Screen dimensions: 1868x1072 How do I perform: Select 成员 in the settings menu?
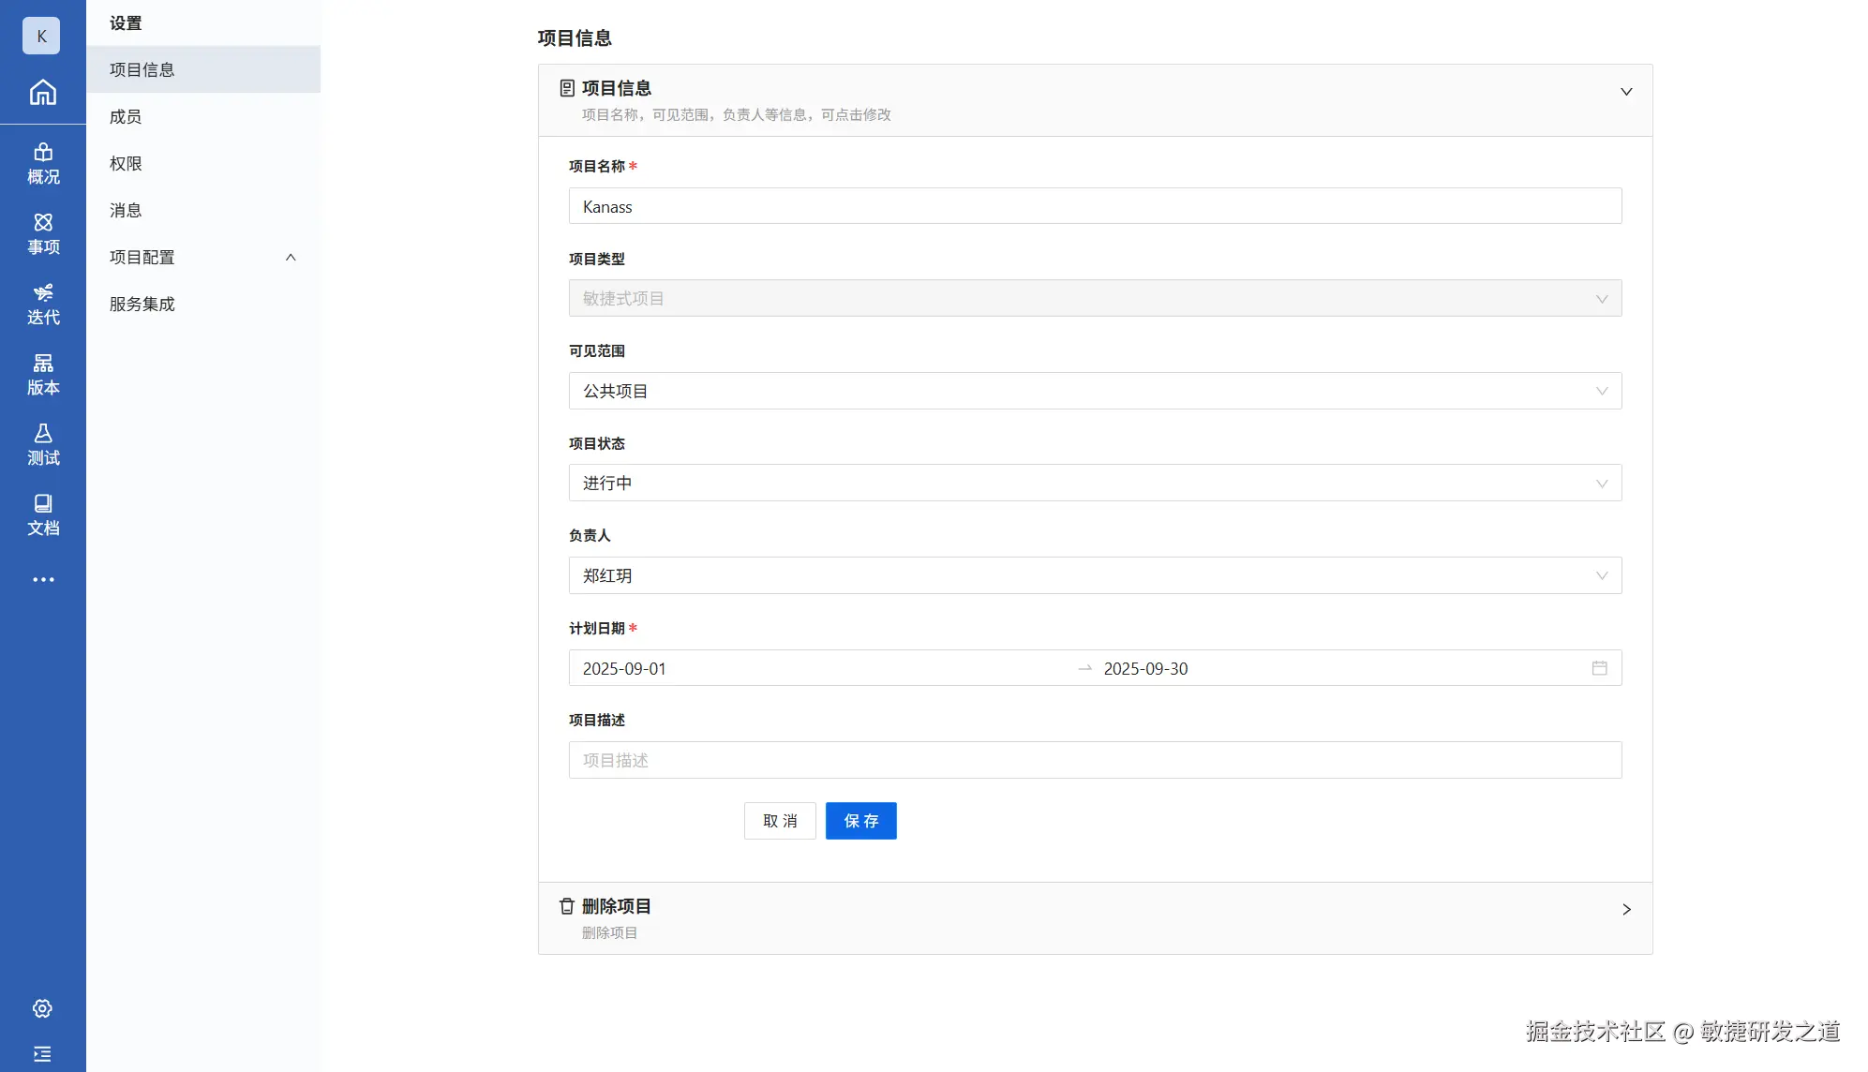pyautogui.click(x=126, y=116)
